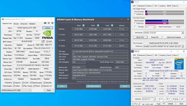The image size is (187, 106).
Task: Toggle the OpenCL checkbox
Action: [14, 83]
